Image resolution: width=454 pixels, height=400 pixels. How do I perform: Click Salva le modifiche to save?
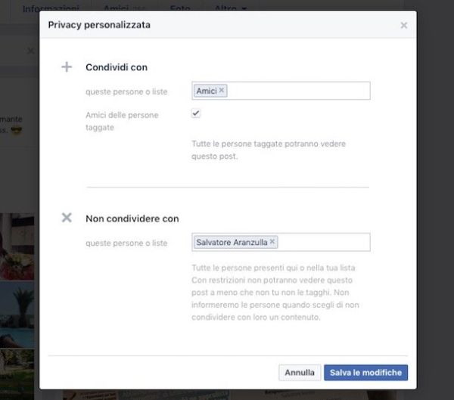tap(366, 373)
